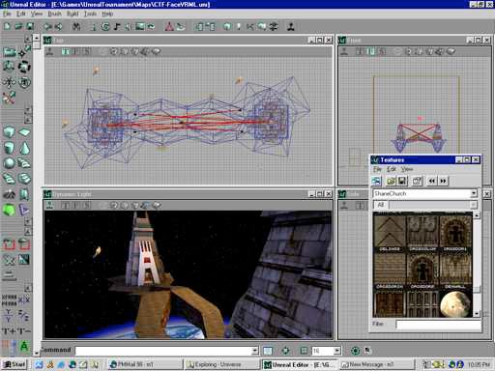
Task: Click the green A icon at toolbox bottom
Action: [24, 347]
